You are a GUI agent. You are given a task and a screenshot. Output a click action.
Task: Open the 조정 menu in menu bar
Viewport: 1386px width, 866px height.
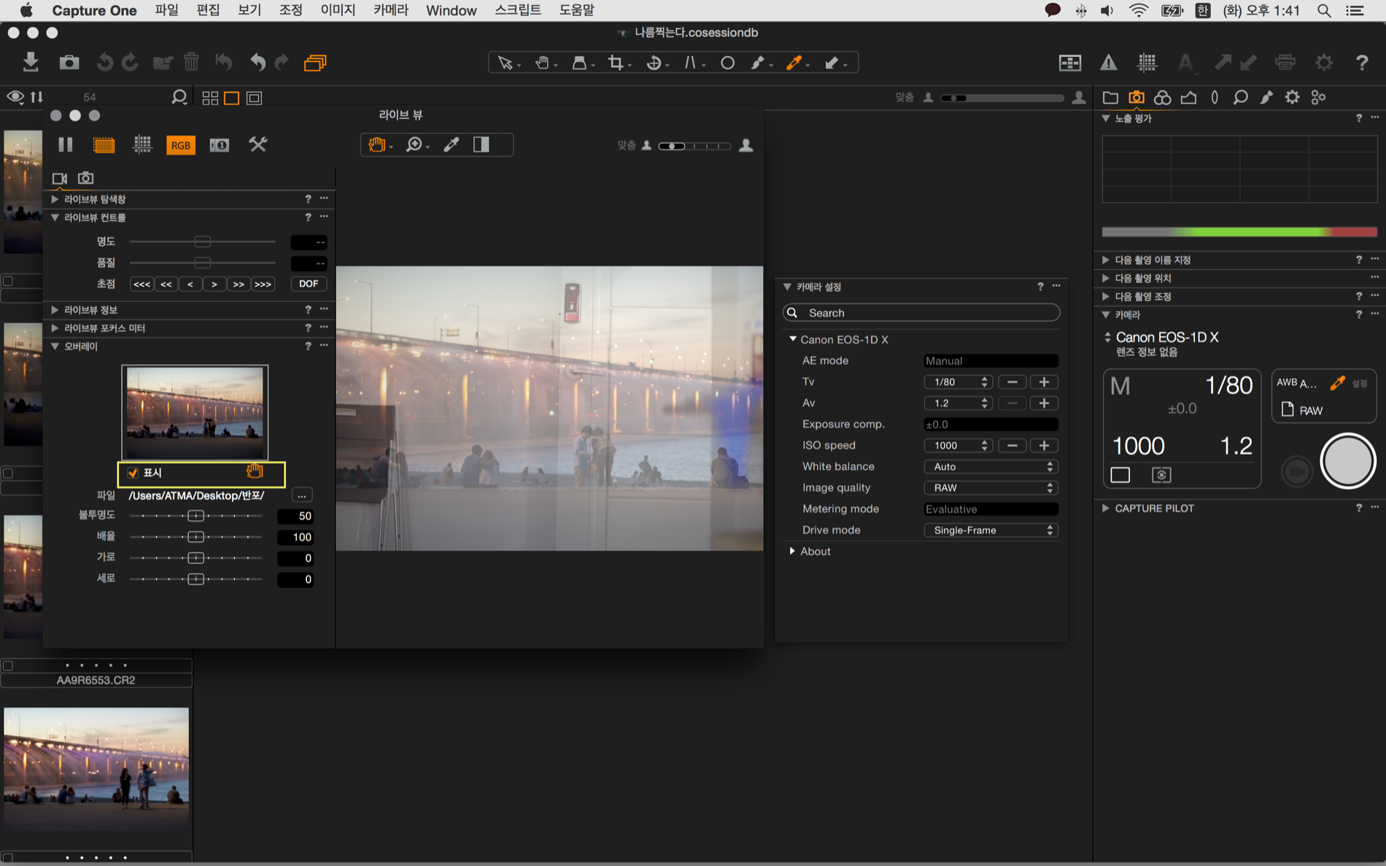290,10
